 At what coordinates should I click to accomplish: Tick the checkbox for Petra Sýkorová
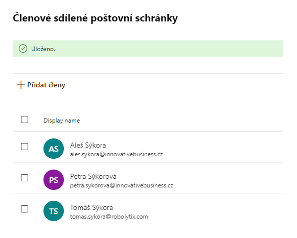click(25, 178)
